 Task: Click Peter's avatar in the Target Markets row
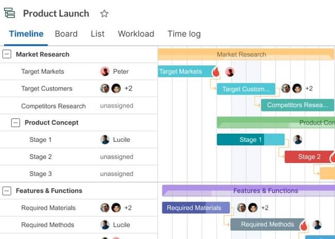(105, 71)
